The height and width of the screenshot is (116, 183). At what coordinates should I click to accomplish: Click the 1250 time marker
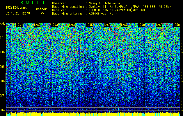(x=176, y=25)
